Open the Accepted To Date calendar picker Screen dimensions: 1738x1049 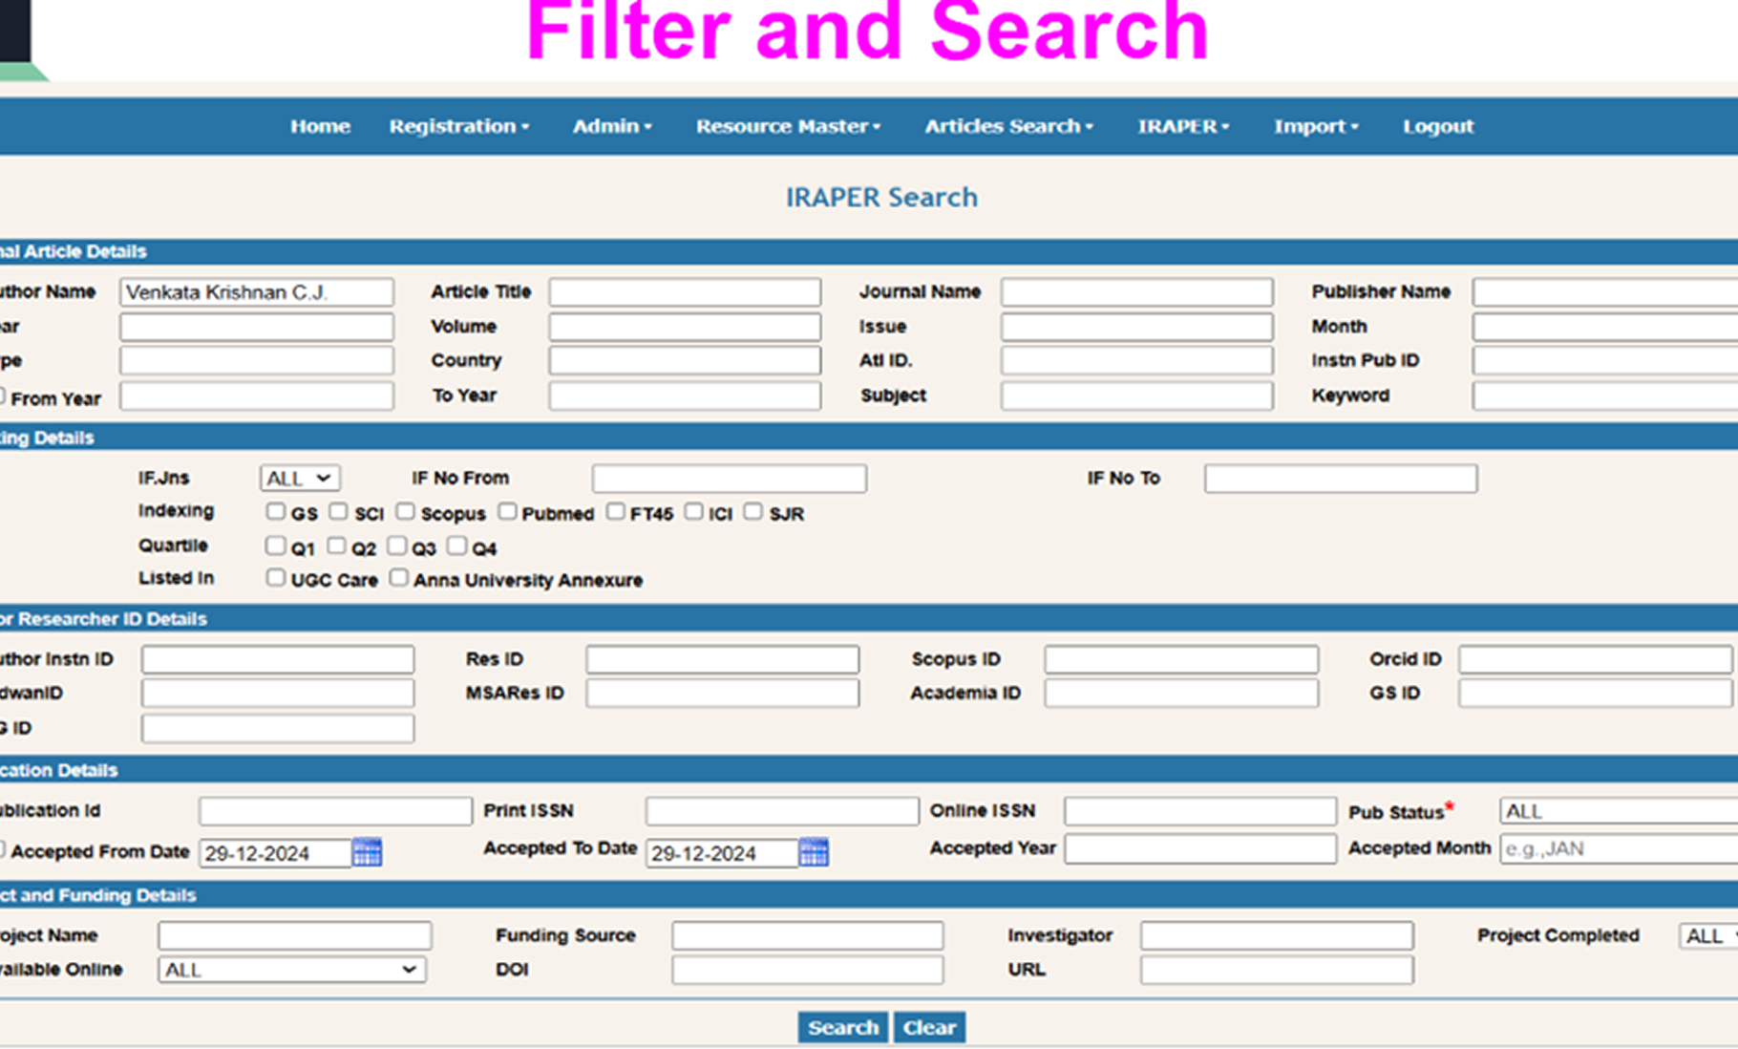point(814,852)
